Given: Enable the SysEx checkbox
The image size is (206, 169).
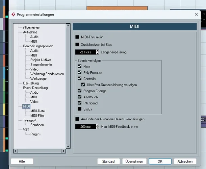Looking at the screenshot, I should coord(79,109).
